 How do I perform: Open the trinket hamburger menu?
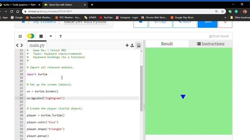point(20,36)
